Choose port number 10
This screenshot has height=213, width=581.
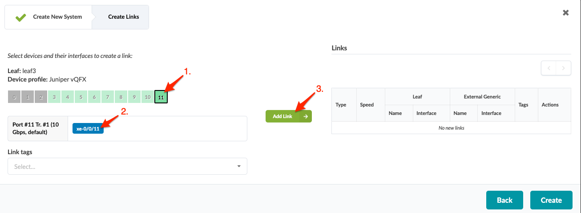[x=148, y=97]
